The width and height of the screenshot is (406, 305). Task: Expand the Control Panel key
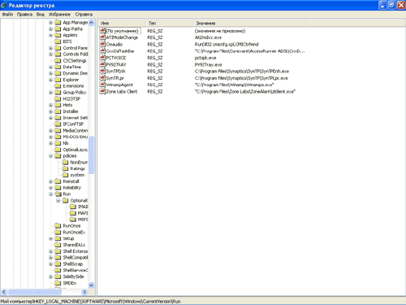[x=50, y=48]
